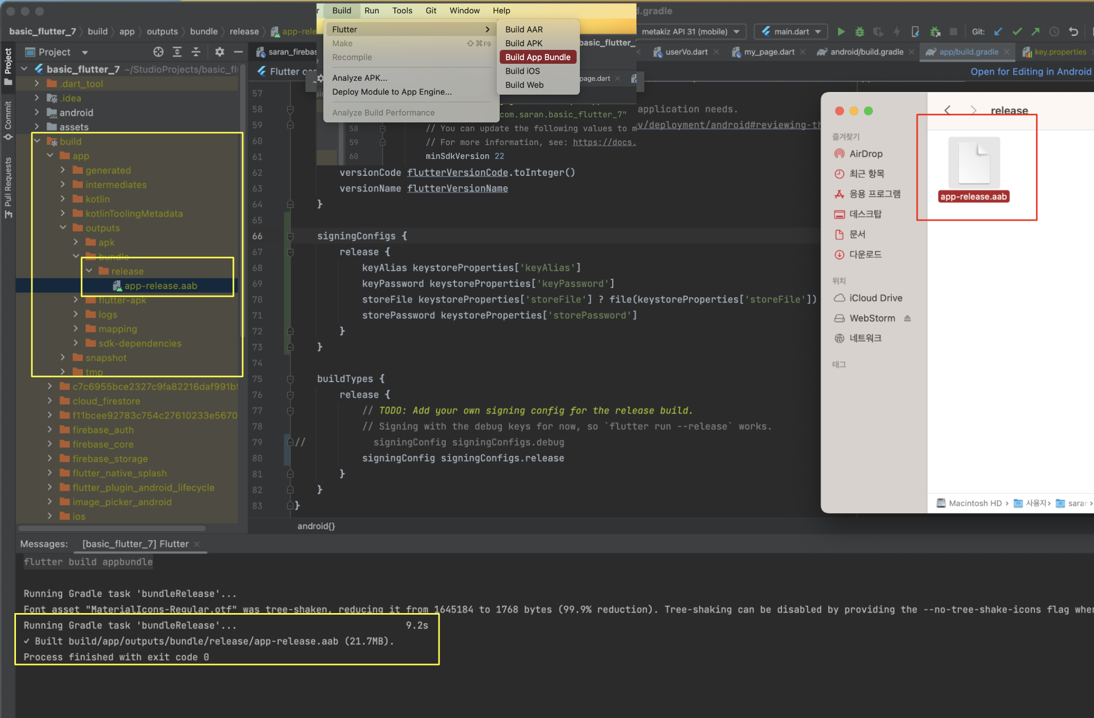This screenshot has height=718, width=1094.
Task: Expand the firebase_auth folder
Action: click(x=50, y=429)
